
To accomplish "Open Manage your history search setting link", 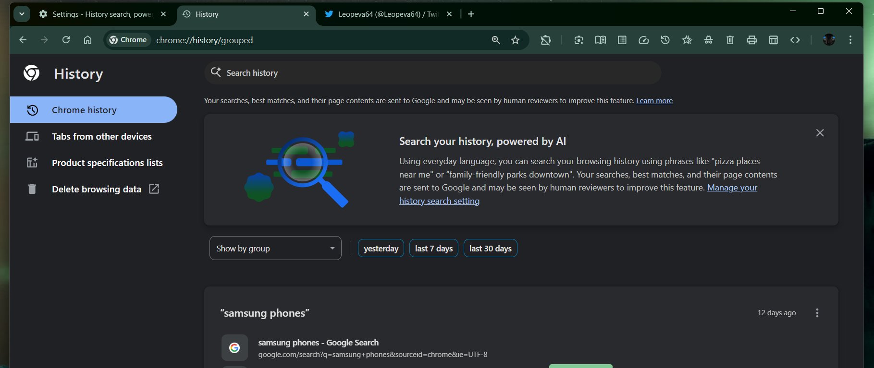I will pos(578,194).
